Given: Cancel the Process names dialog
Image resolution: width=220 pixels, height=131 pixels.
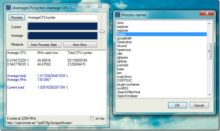Looking at the screenshot, I should coord(199,105).
